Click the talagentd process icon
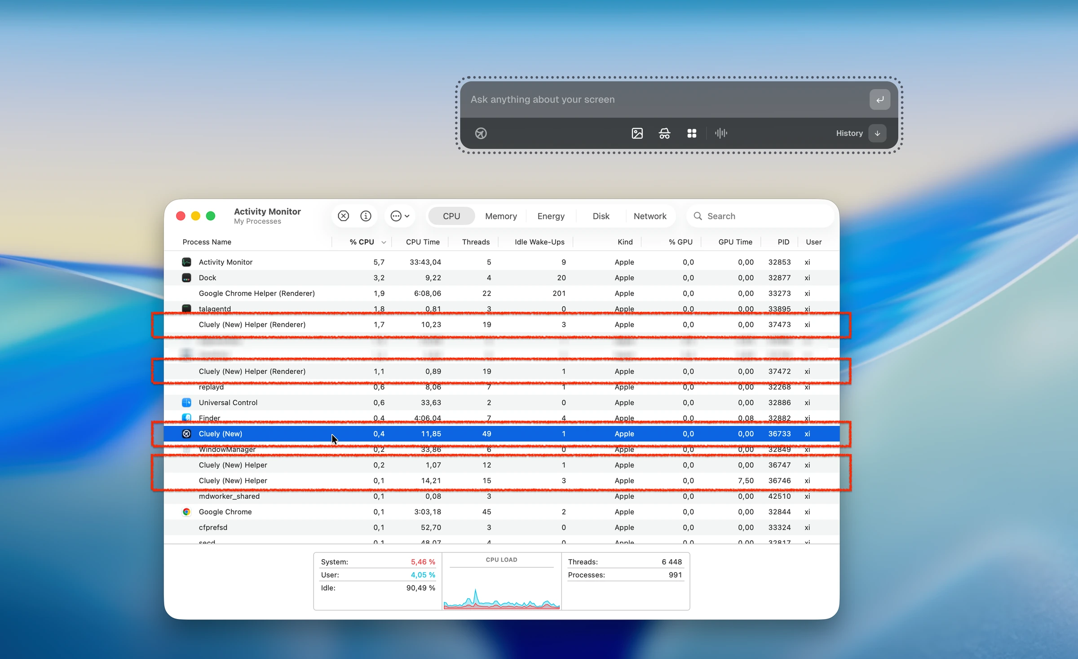 point(186,309)
